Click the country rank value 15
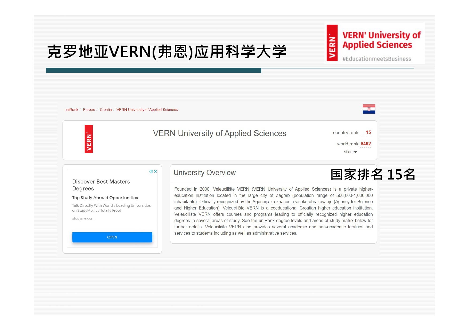This screenshot has height=331, width=469. click(368, 133)
